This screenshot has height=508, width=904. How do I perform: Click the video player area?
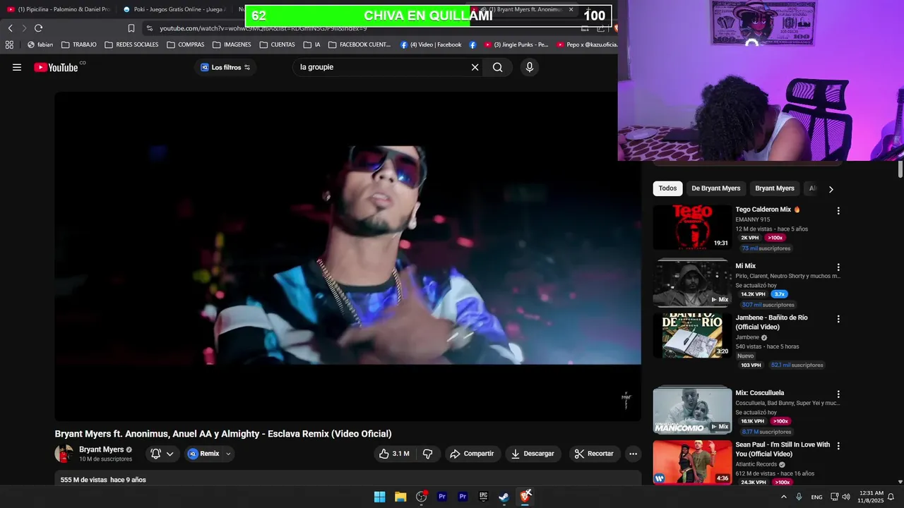[347, 255]
